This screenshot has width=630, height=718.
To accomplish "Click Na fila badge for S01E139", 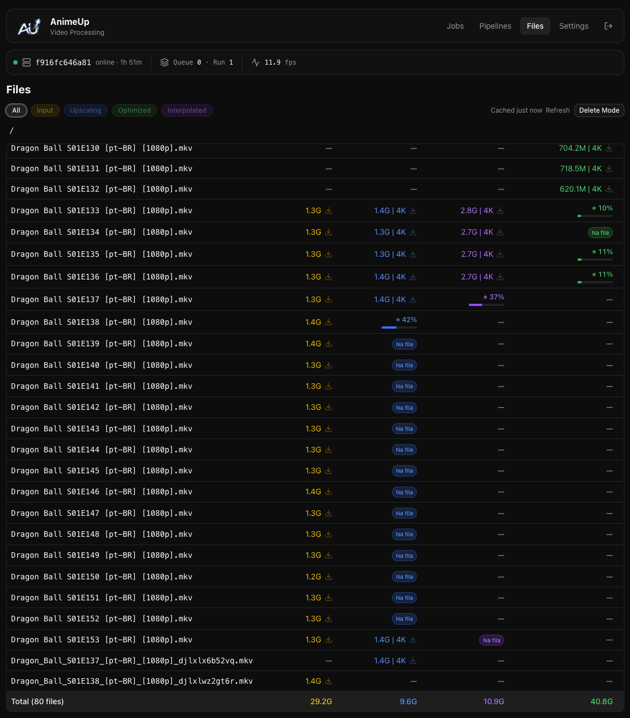I will point(404,344).
